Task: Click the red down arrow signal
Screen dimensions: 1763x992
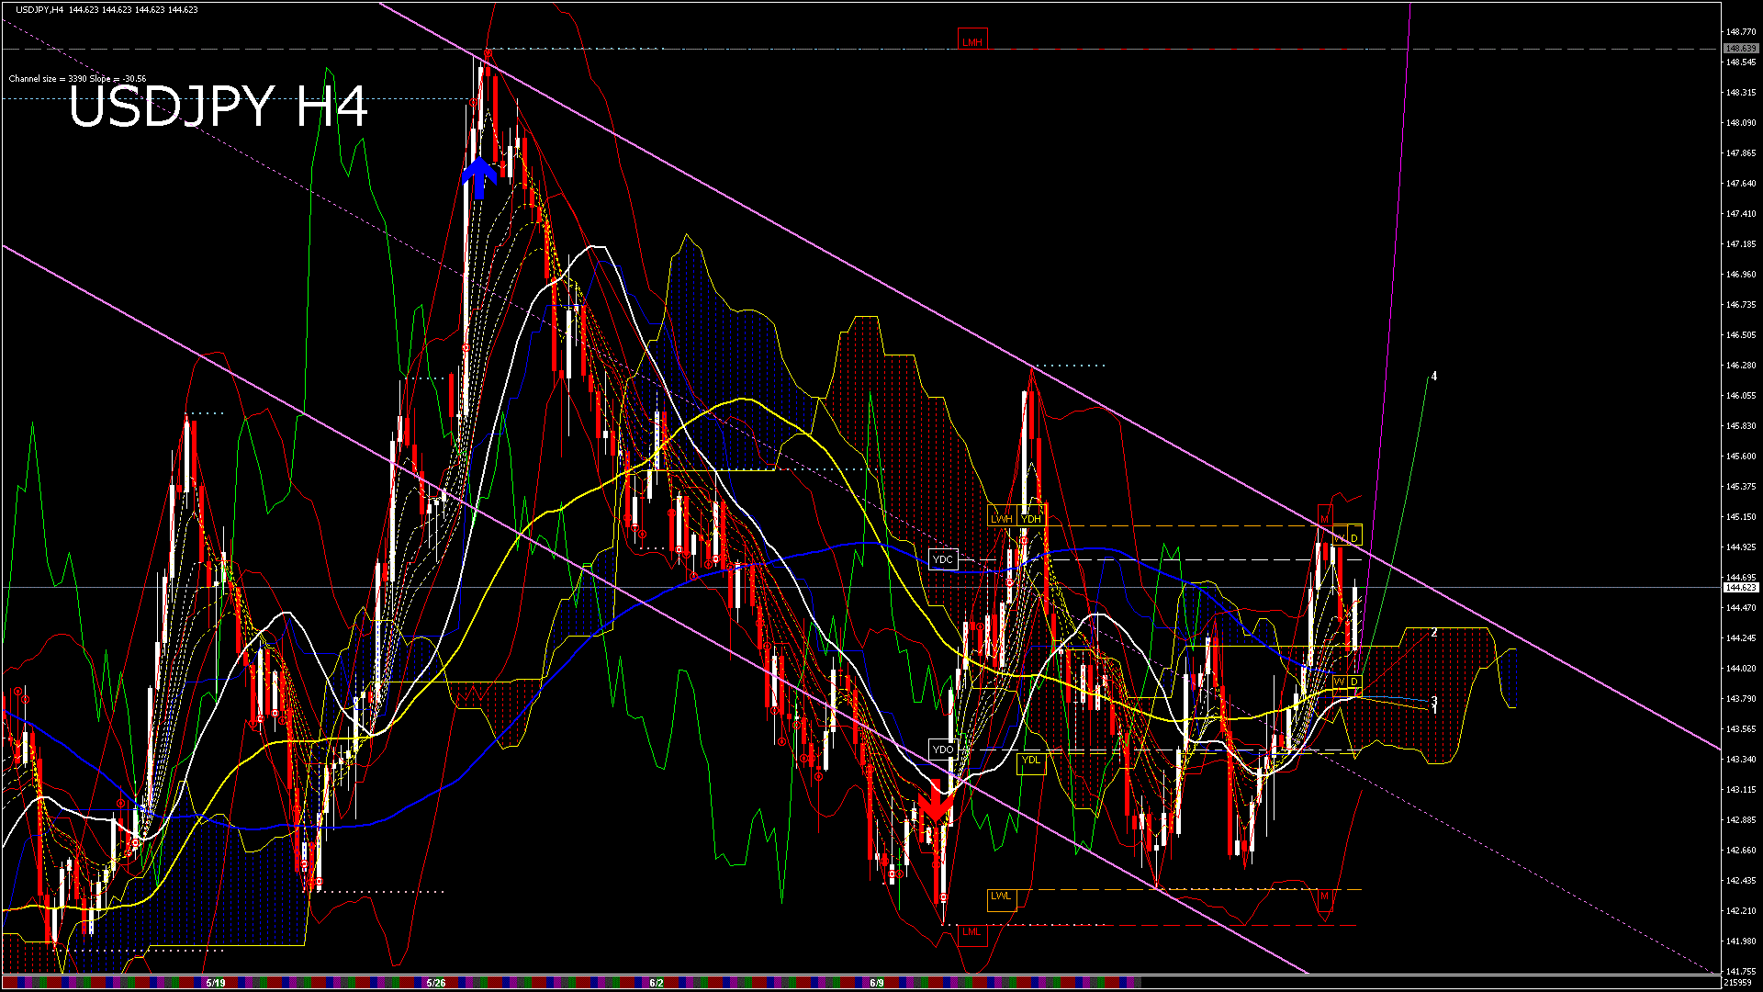Action: coord(937,799)
